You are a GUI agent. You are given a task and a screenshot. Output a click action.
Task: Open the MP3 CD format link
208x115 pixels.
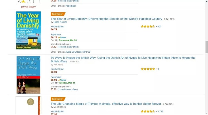[86, 52]
